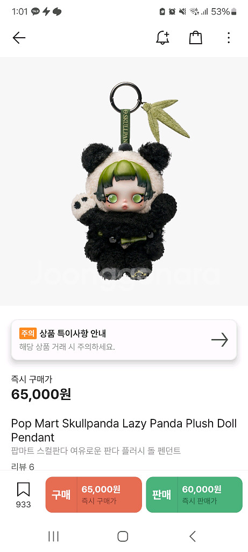Viewport: 248px width, 552px height.
Task: Tap the Pop Mart Skullpanda product title
Action: pyautogui.click(x=124, y=430)
